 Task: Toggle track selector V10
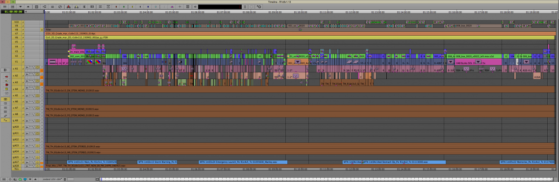(x=16, y=22)
